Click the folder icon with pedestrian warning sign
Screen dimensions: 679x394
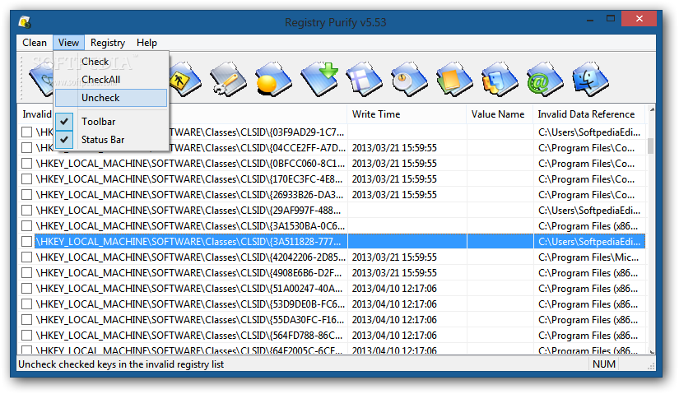(185, 79)
